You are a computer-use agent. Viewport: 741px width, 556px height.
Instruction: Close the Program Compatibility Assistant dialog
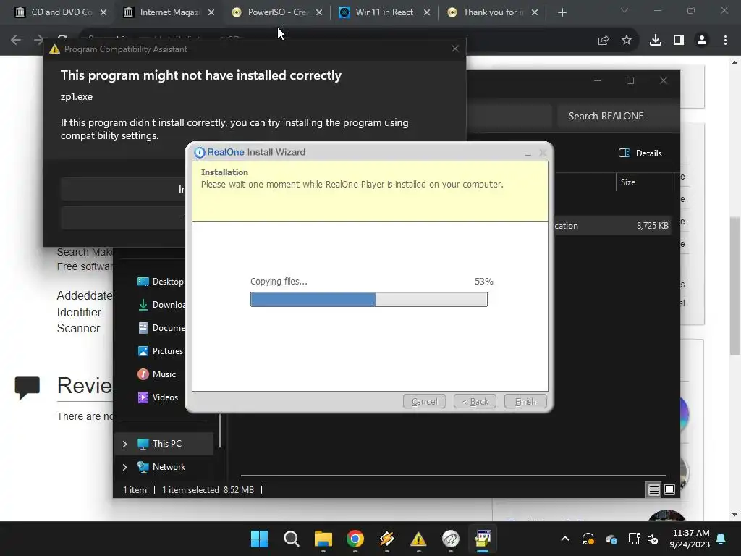click(x=455, y=49)
